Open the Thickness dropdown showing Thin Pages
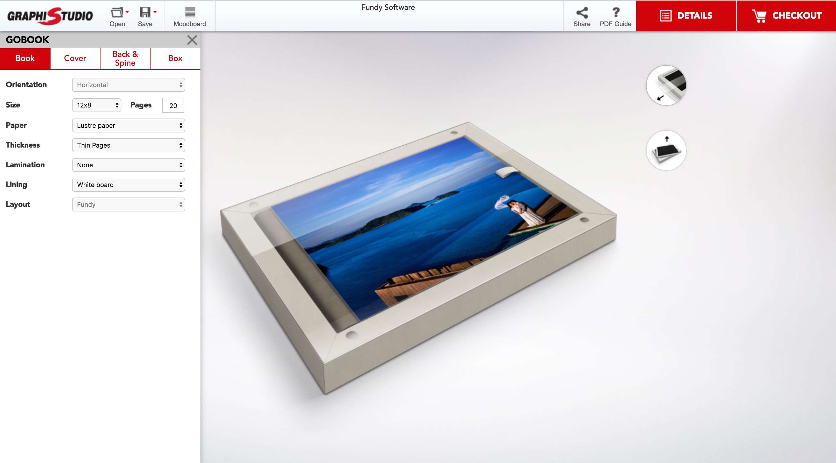The image size is (836, 463). click(x=128, y=145)
